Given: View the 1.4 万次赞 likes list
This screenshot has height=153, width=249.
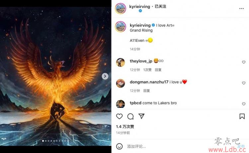Looking at the screenshot, I should coord(125,127).
